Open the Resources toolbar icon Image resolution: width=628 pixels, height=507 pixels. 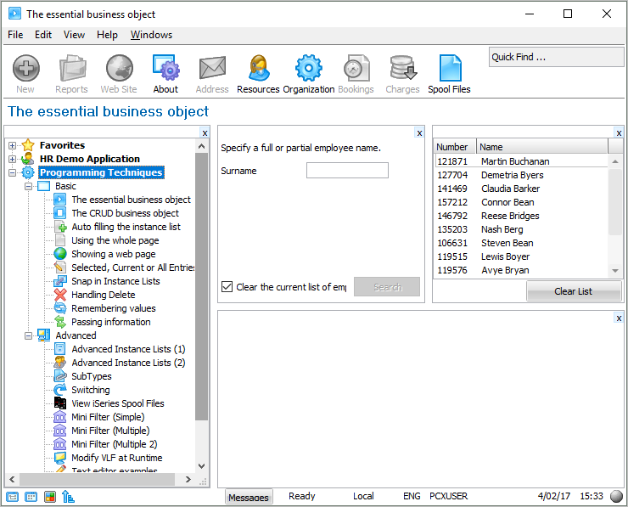pos(258,73)
